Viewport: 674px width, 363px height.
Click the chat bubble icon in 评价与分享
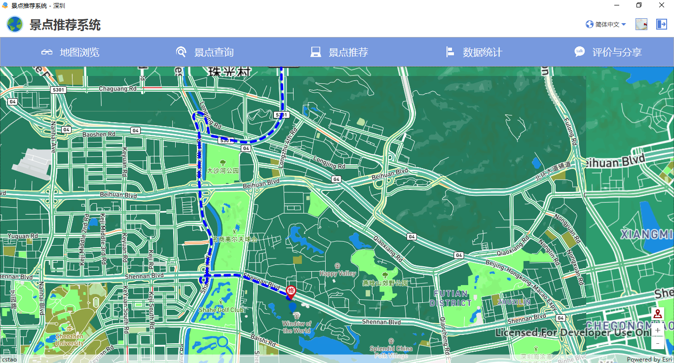click(x=580, y=51)
